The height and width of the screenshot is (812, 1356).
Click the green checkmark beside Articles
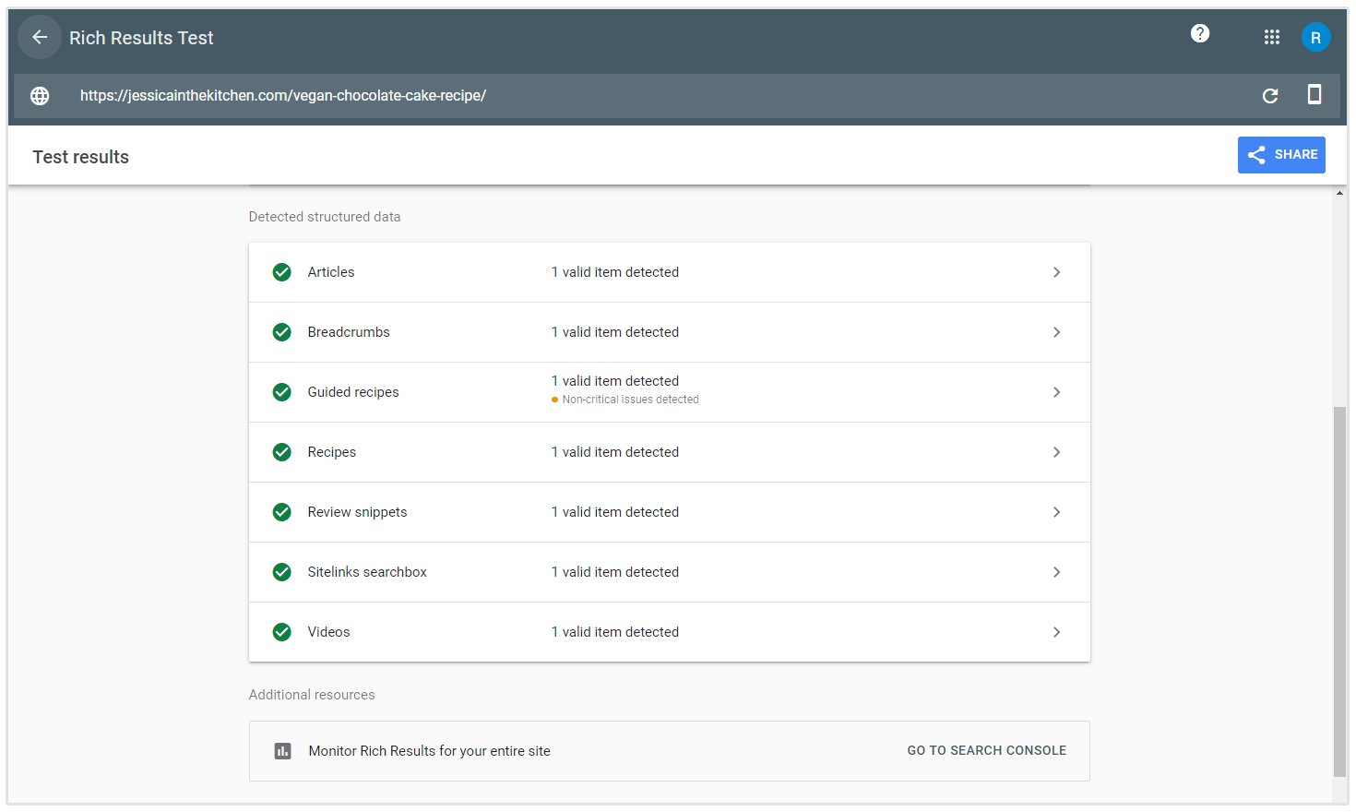click(x=282, y=272)
